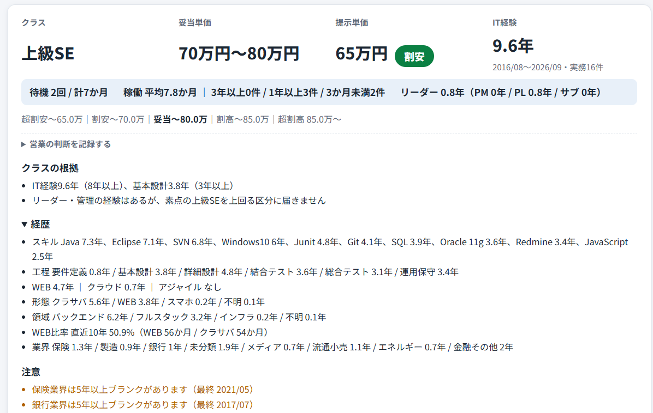The width and height of the screenshot is (653, 413).
Task: Click the スキル Java 7.3年 line
Action: 330,250
